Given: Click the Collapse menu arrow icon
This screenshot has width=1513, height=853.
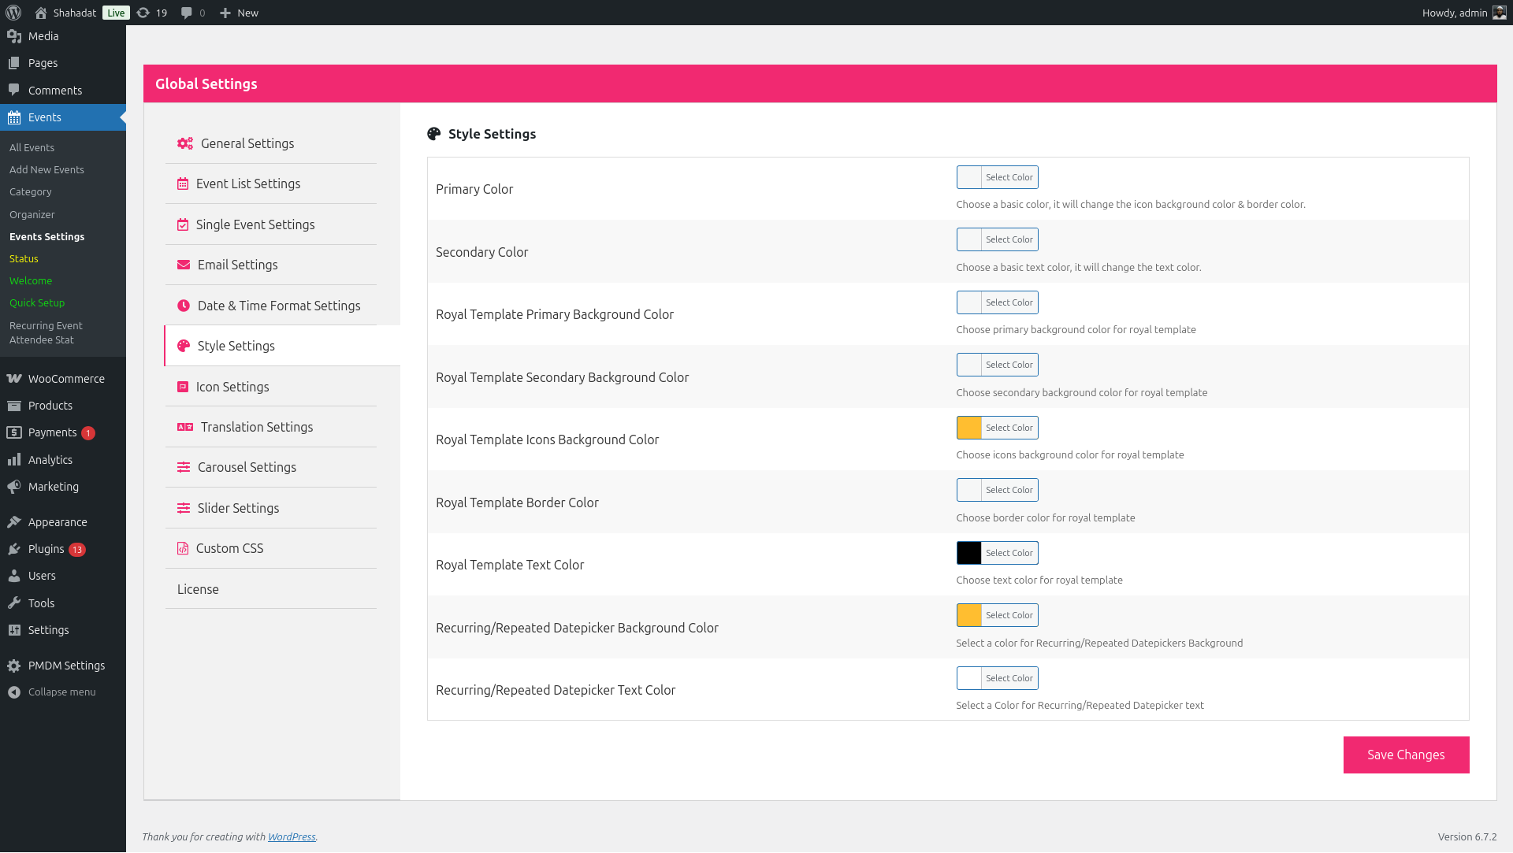Looking at the screenshot, I should 14,692.
